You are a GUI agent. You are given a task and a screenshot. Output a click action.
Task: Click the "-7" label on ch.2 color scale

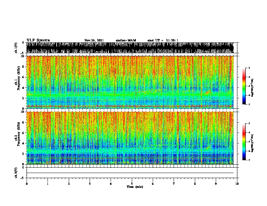tap(249, 160)
